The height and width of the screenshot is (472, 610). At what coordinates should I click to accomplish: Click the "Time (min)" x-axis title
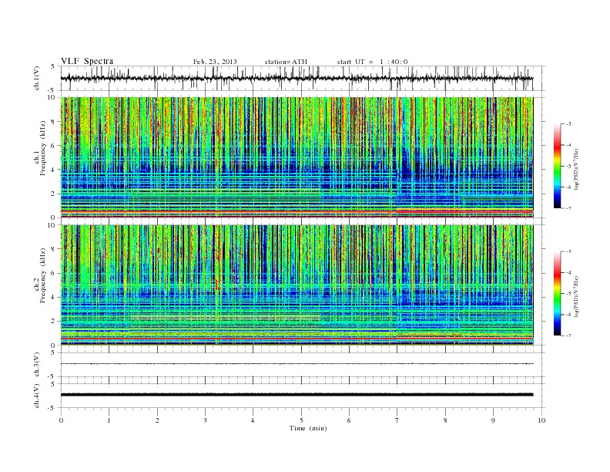[x=308, y=428]
